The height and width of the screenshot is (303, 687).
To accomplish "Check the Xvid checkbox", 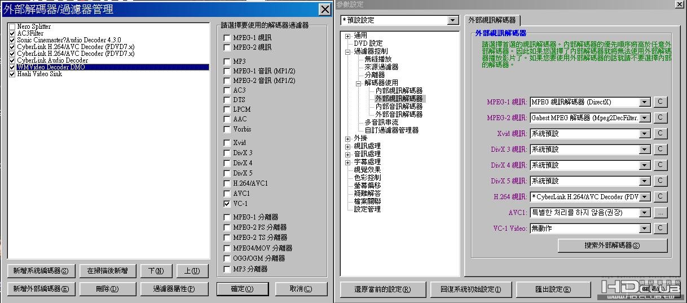I will pyautogui.click(x=227, y=143).
